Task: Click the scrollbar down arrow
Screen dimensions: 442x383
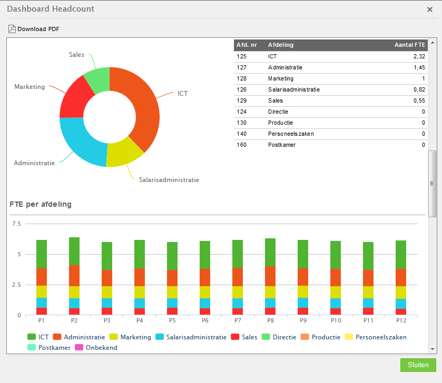Action: [x=433, y=349]
